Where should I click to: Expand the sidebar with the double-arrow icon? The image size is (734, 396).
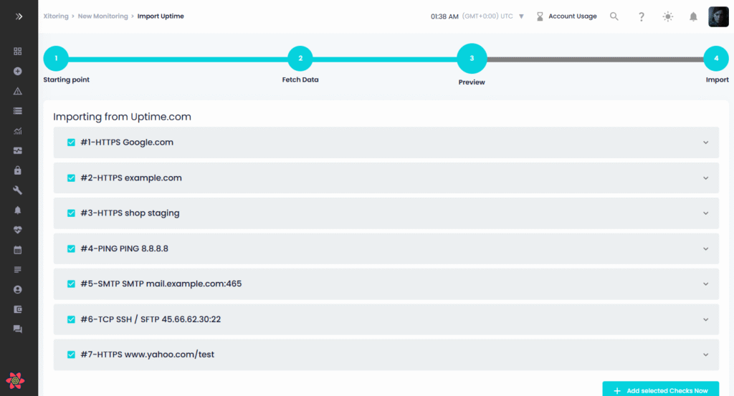coord(19,16)
